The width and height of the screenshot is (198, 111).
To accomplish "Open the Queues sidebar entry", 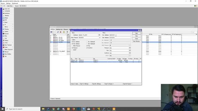I will pyautogui.click(x=6, y=34).
